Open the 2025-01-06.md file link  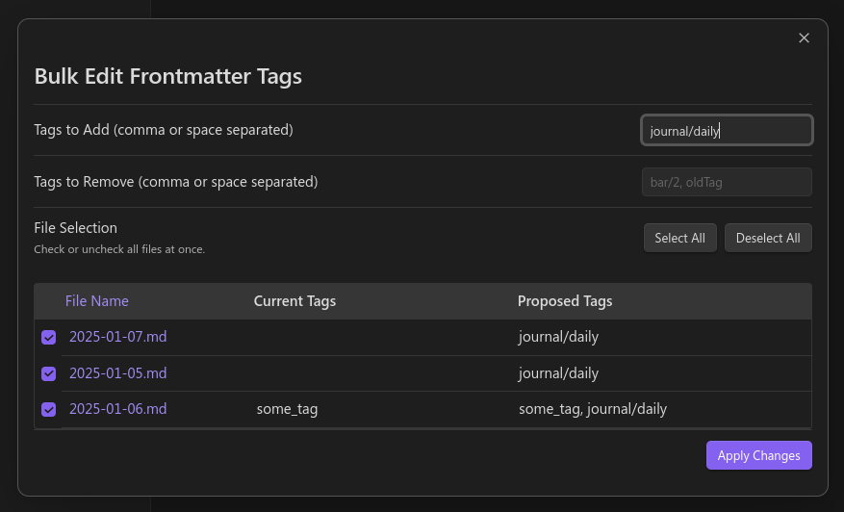coord(117,408)
